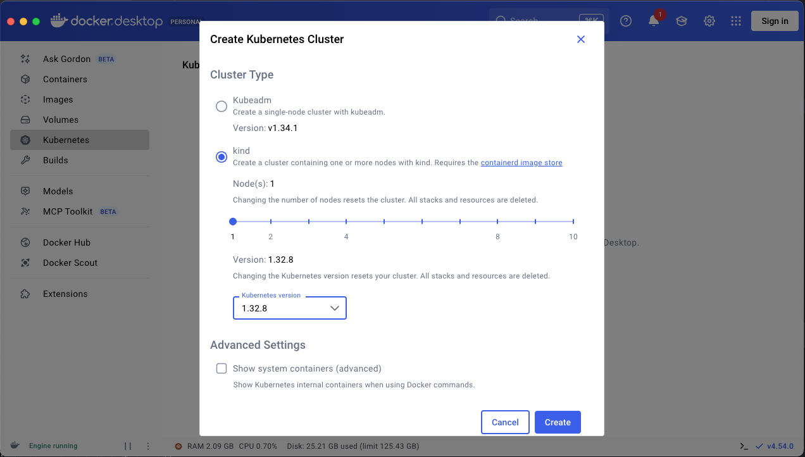Open Ask Gordon in sidebar
805x457 pixels.
(x=80, y=59)
